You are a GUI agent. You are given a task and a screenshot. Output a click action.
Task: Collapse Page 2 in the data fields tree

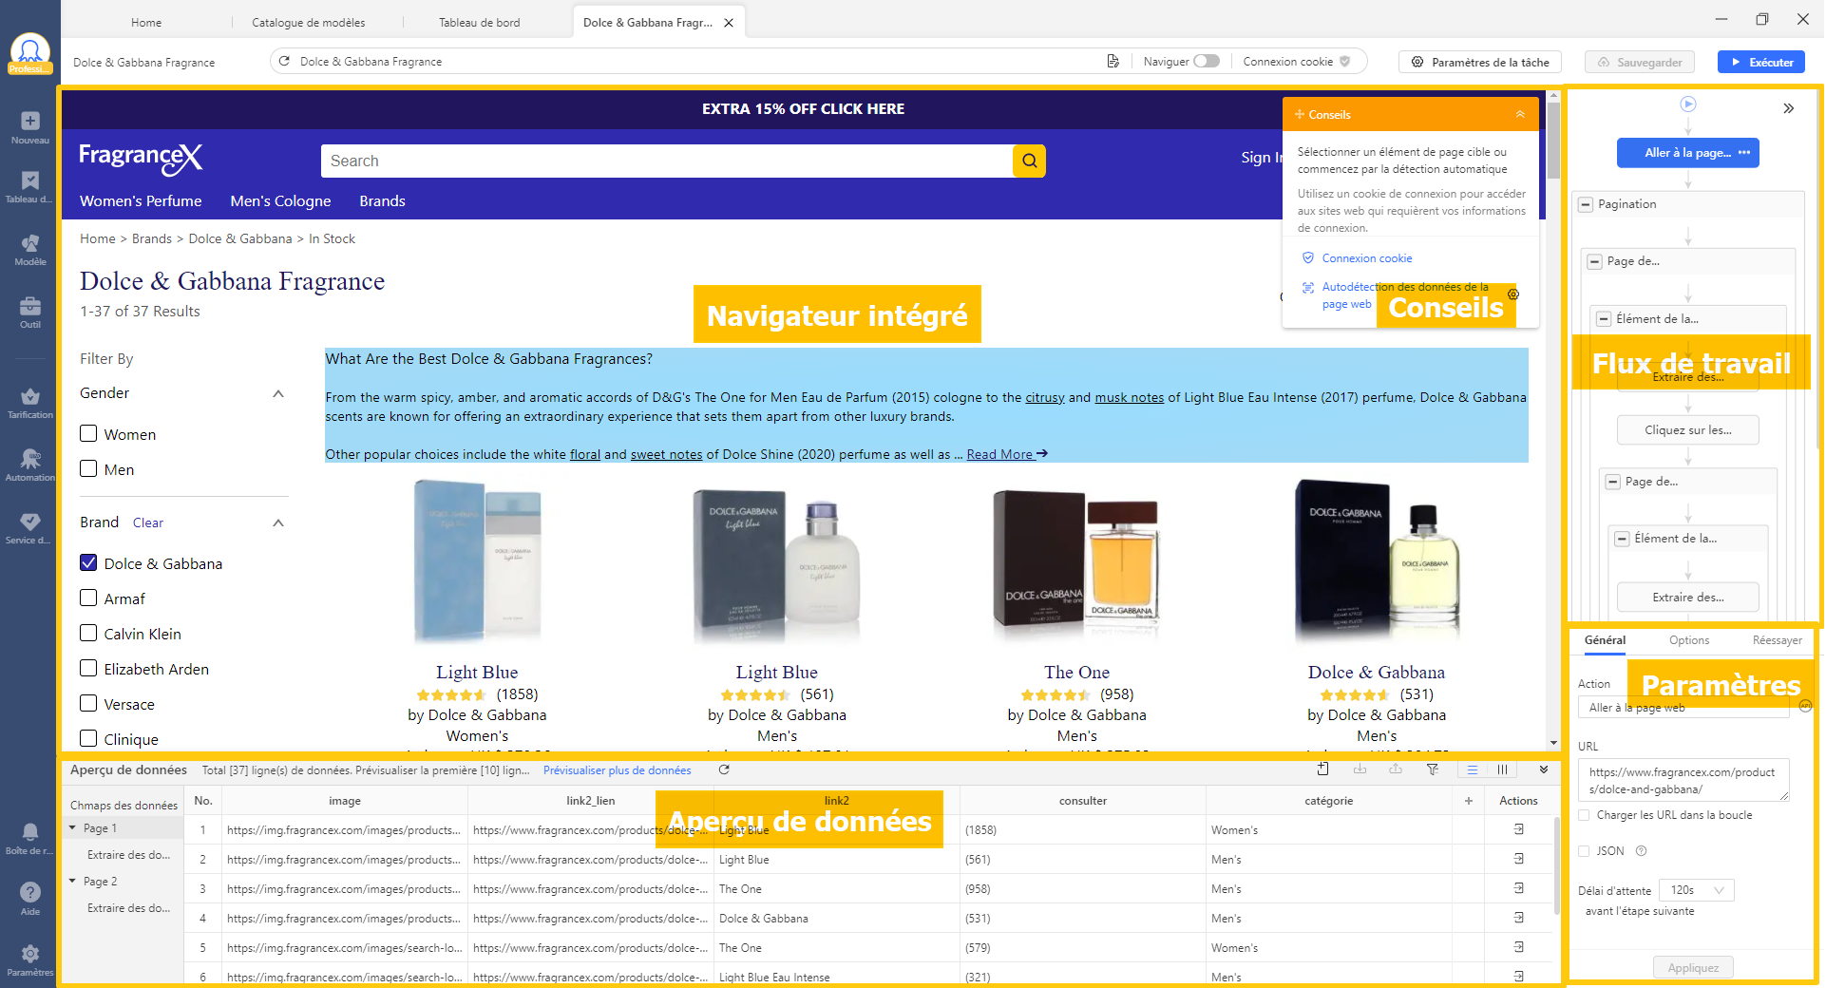click(x=72, y=882)
